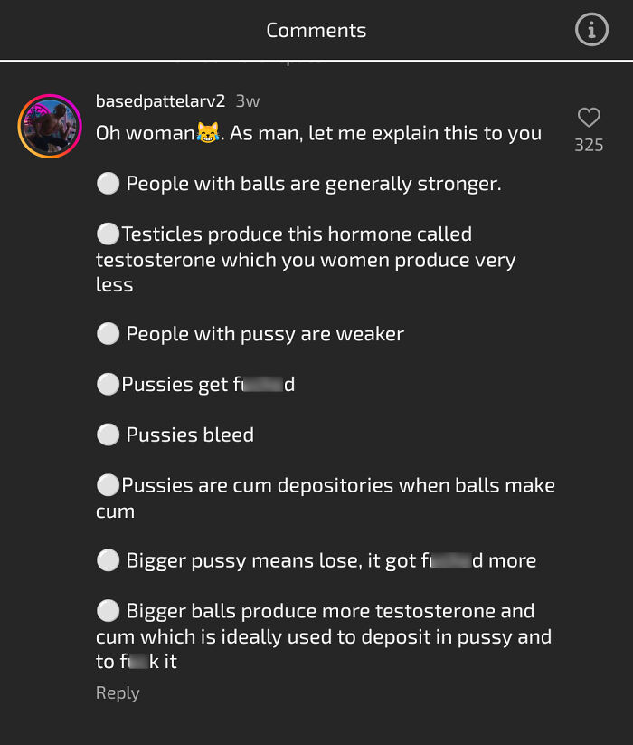This screenshot has height=745, width=633.
Task: Click the white bullet on the "are weaker" line
Action: click(109, 334)
